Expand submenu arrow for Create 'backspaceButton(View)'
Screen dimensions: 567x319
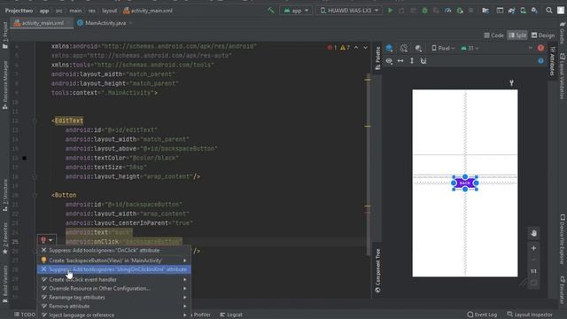pyautogui.click(x=185, y=260)
